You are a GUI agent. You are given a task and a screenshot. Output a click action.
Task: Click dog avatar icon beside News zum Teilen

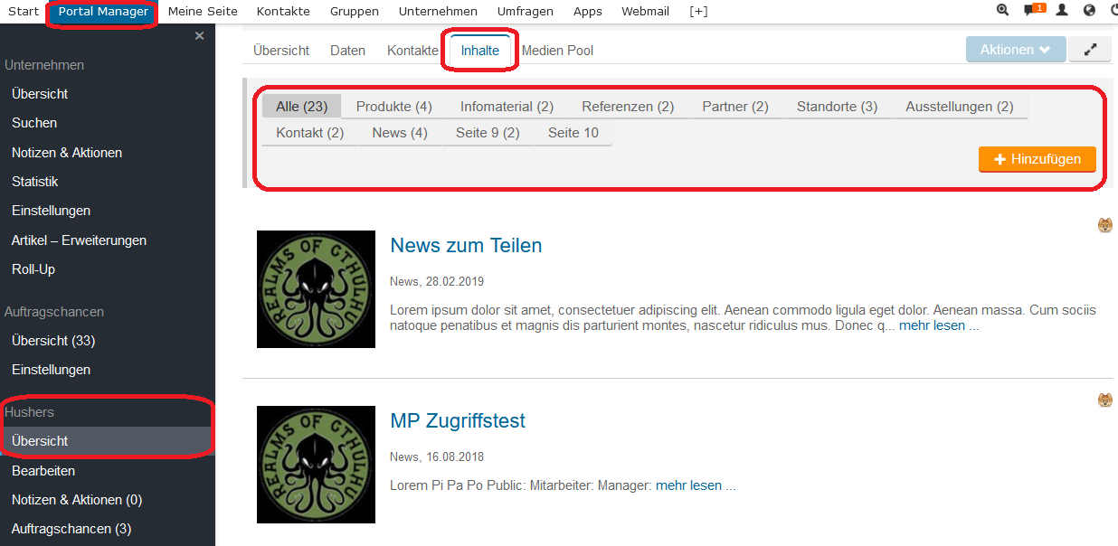pos(1104,225)
